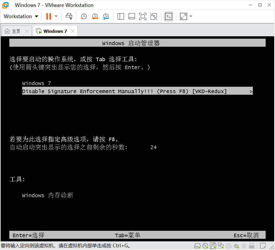The height and width of the screenshot is (250, 275).
Task: Click the Enter=选择 hint
Action: tap(29, 235)
